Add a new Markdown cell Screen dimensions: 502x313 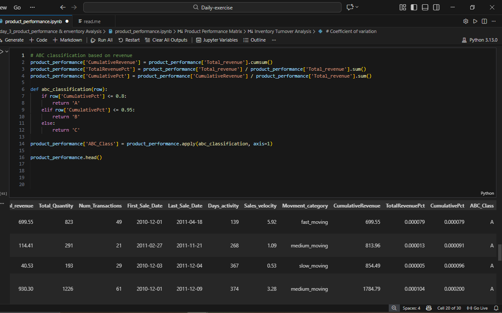[67, 40]
